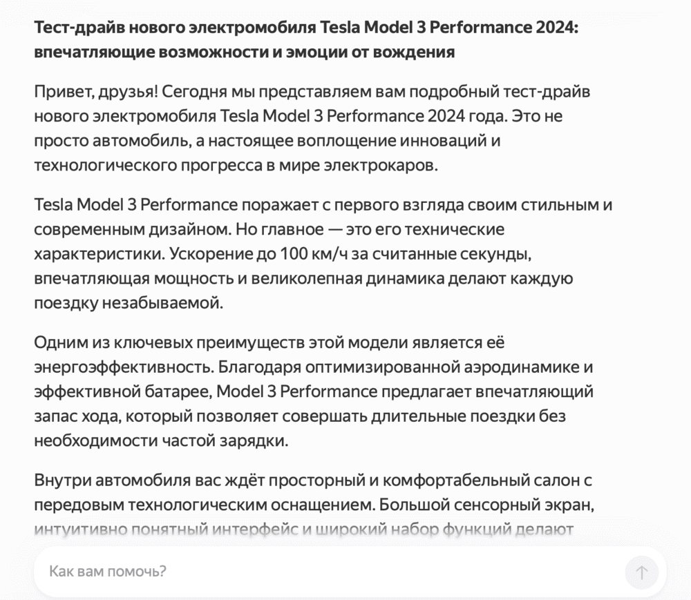
Task: Click the send arrow button
Action: coord(641,572)
